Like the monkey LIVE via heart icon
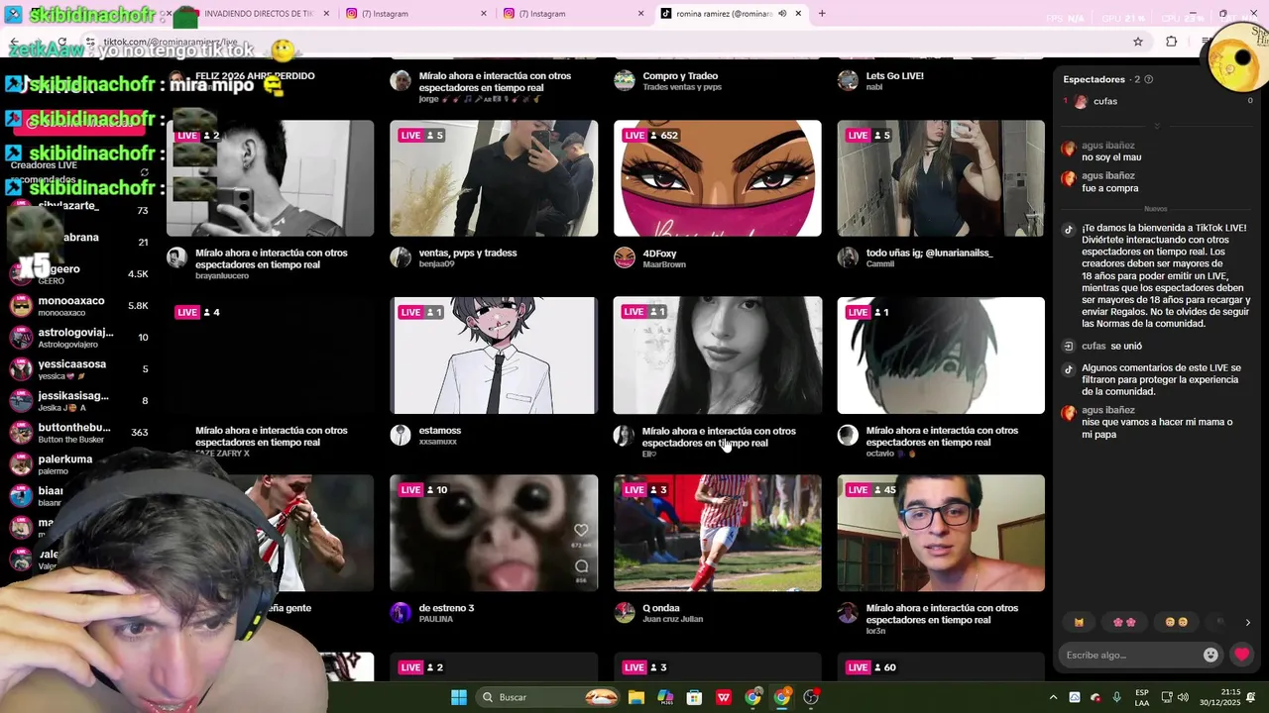This screenshot has height=713, width=1269. pyautogui.click(x=581, y=531)
